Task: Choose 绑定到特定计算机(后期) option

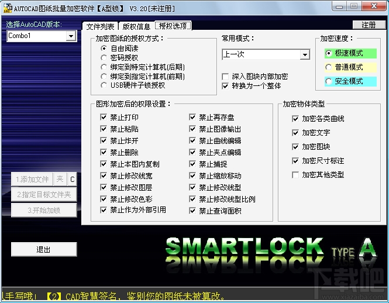Action: 104,67
